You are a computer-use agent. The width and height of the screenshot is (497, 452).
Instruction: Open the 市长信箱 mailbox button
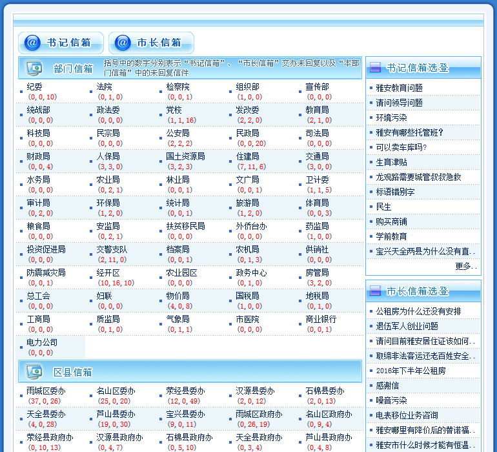click(152, 43)
